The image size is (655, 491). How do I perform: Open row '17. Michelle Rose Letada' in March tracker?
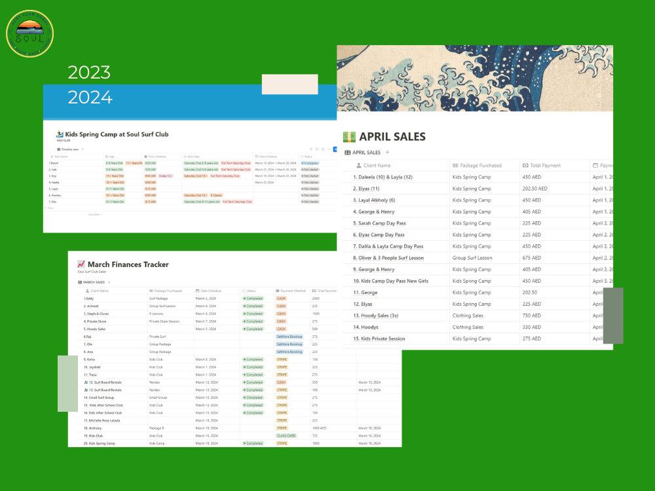(102, 420)
